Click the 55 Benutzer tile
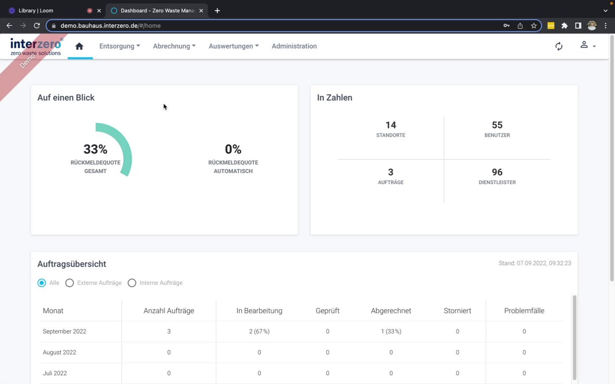This screenshot has width=615, height=384. (x=497, y=129)
